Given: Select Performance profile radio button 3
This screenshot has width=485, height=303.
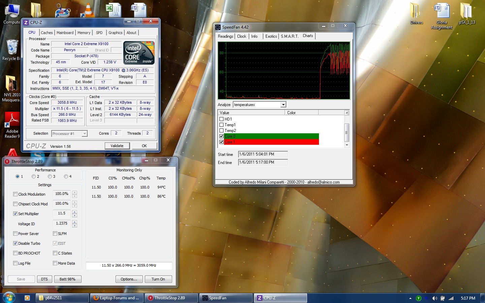Looking at the screenshot, I should [50, 176].
